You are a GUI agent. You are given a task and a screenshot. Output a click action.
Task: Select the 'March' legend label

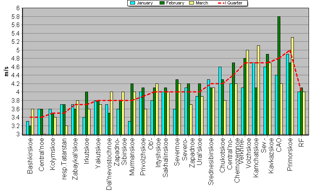(202, 3)
